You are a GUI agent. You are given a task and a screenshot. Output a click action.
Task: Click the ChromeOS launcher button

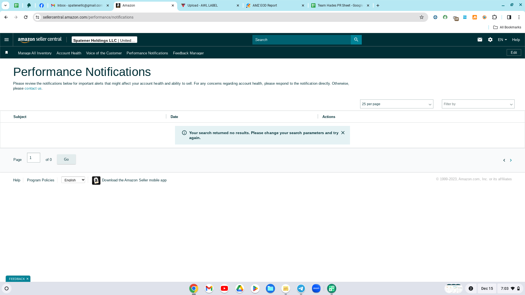click(x=7, y=288)
